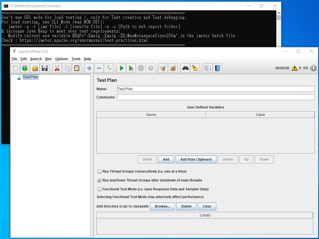The image size is (319, 239).
Task: Open the Options menu
Action: (x=62, y=59)
